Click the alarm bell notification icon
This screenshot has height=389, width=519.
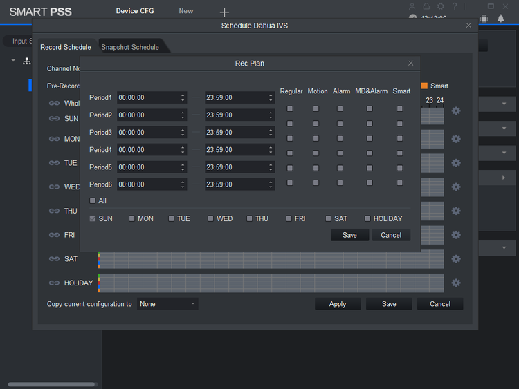tap(501, 18)
